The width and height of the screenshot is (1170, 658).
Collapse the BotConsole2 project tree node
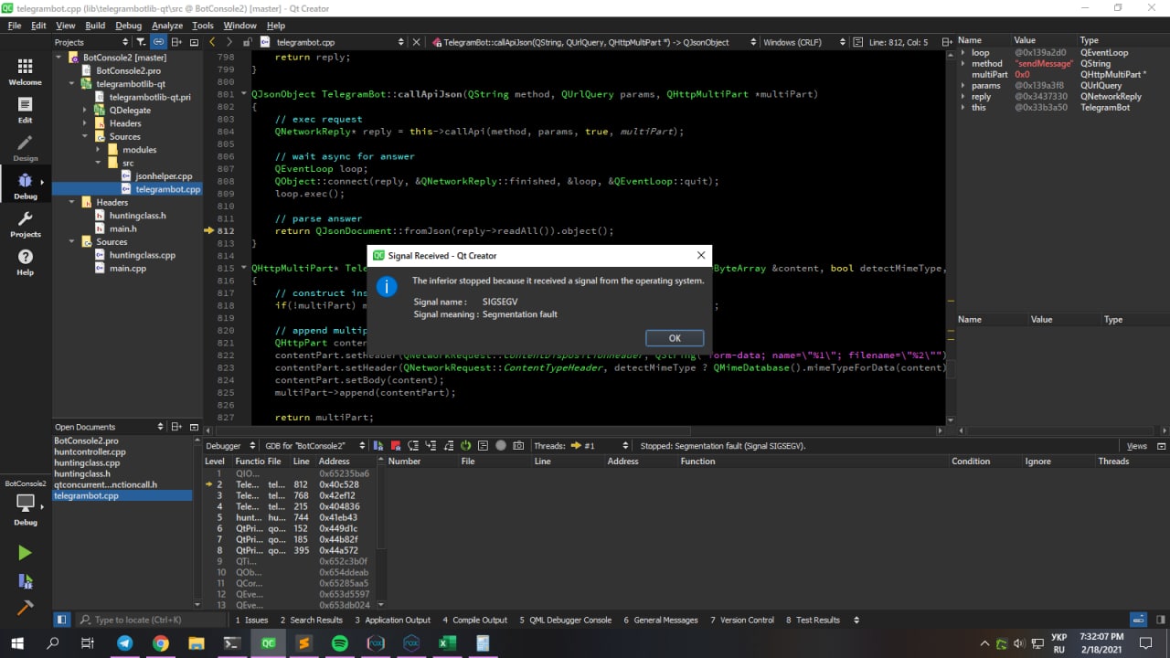[60, 57]
